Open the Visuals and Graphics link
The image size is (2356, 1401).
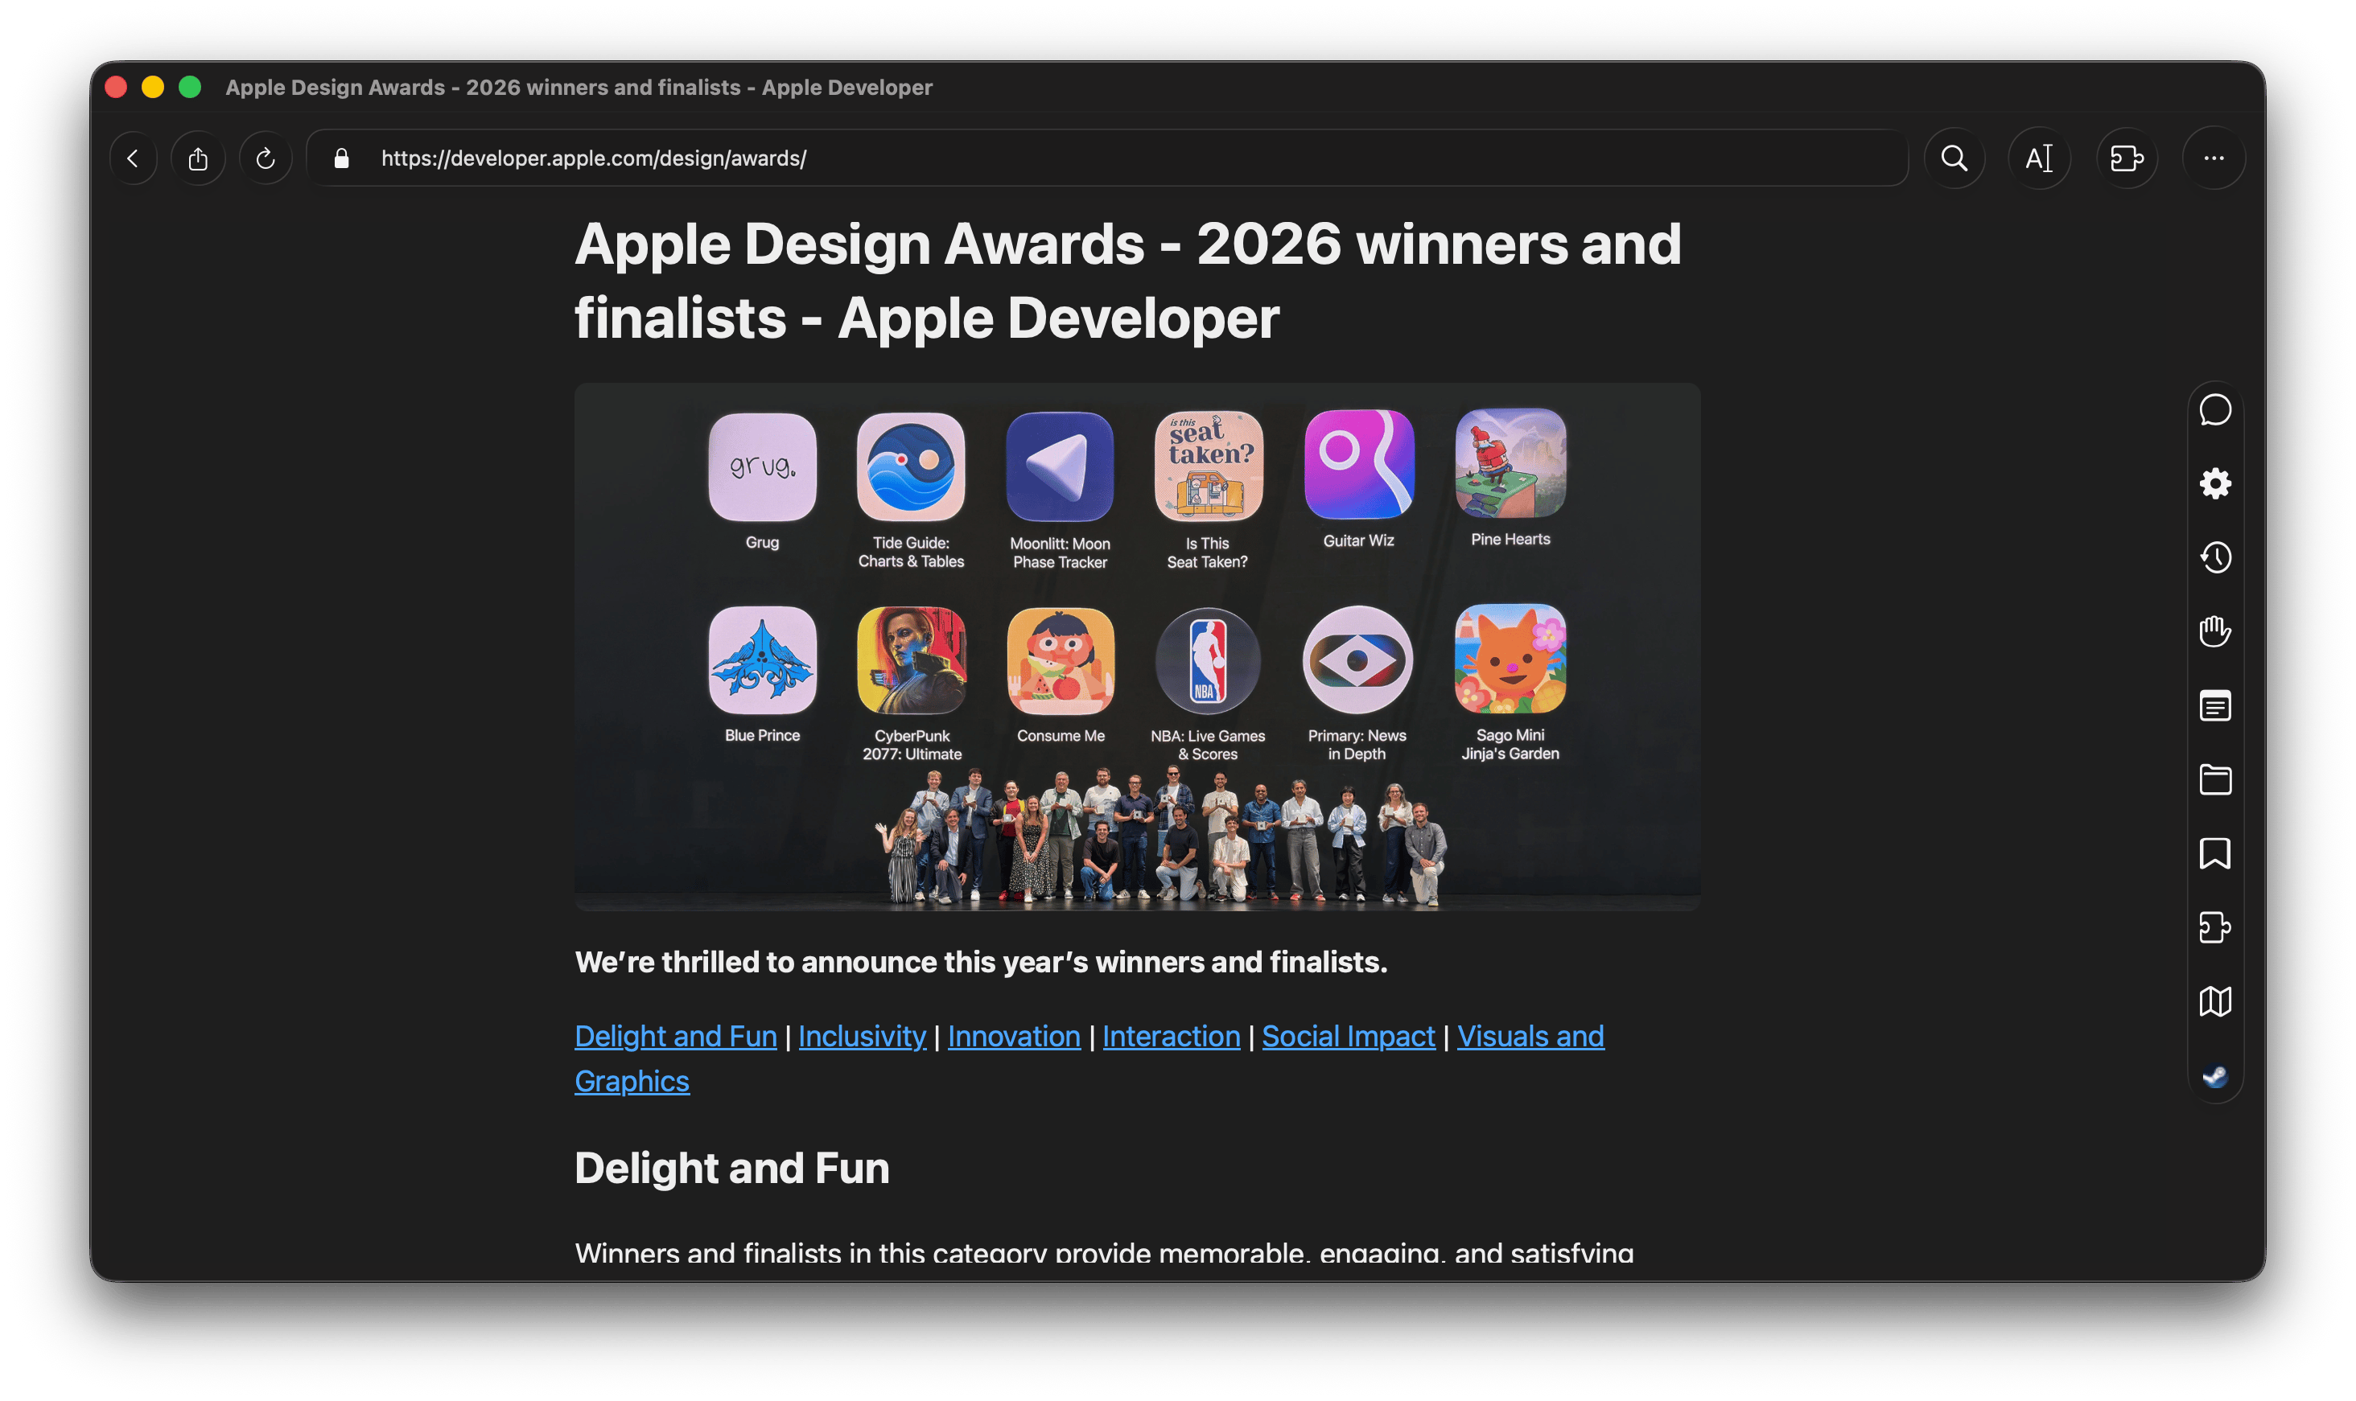click(1530, 1037)
